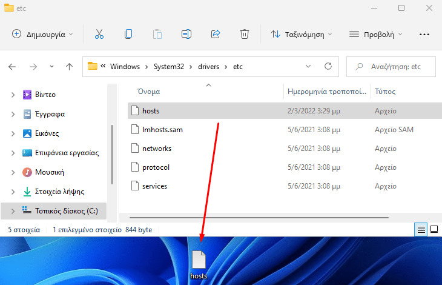This screenshot has width=442, height=285.
Task: Click the folder icon in address bar
Action: (x=93, y=66)
